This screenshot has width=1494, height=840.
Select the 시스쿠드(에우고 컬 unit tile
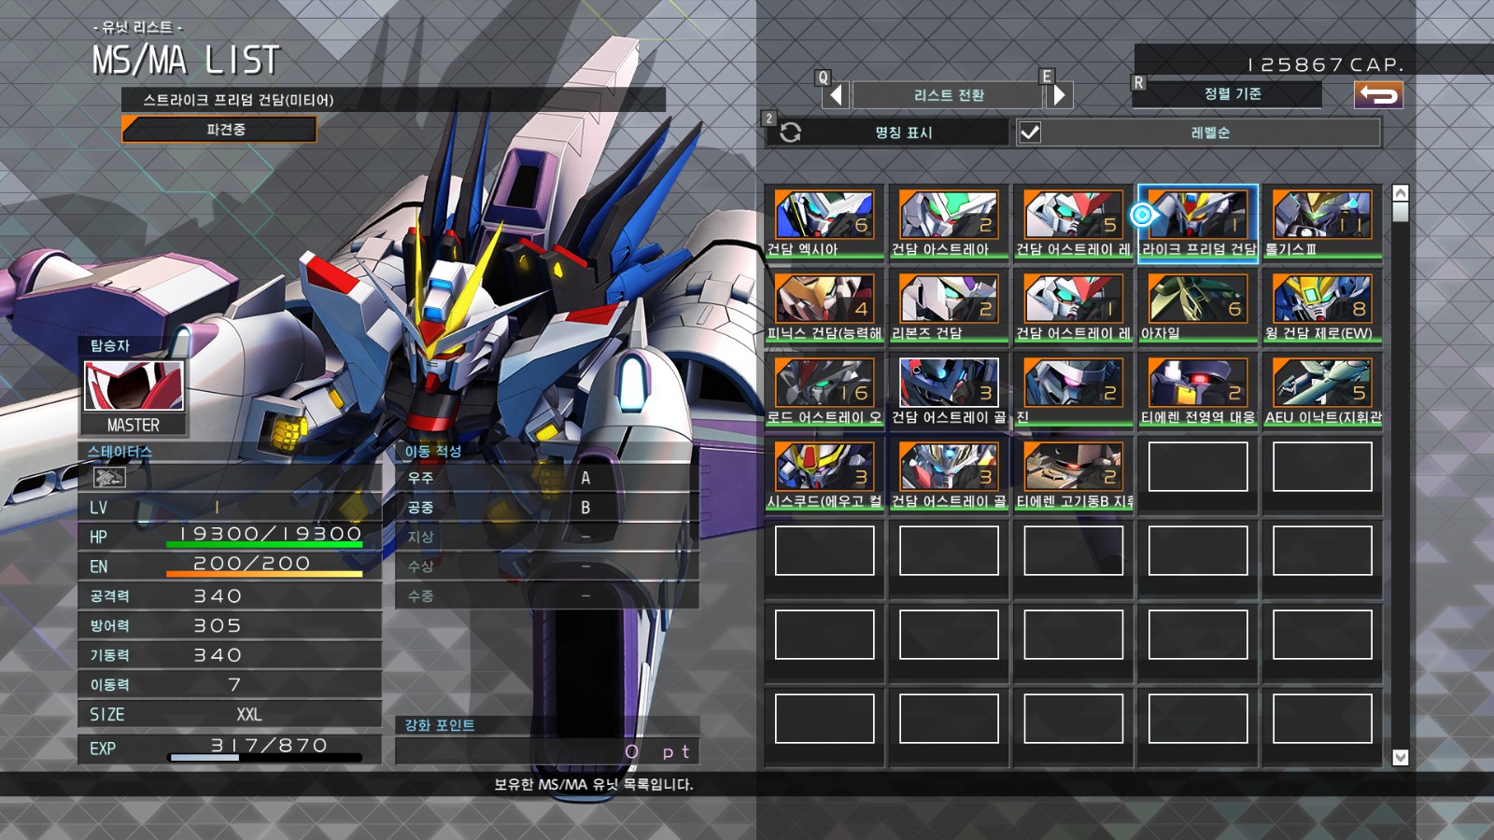[825, 475]
